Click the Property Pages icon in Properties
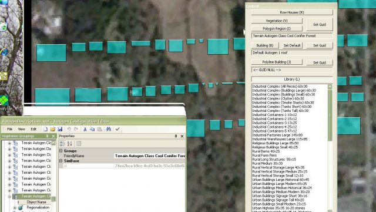 coord(78,144)
